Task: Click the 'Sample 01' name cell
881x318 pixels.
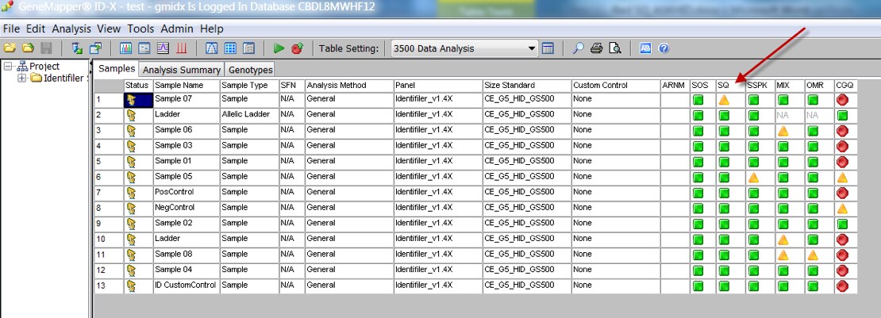Action: (x=187, y=161)
